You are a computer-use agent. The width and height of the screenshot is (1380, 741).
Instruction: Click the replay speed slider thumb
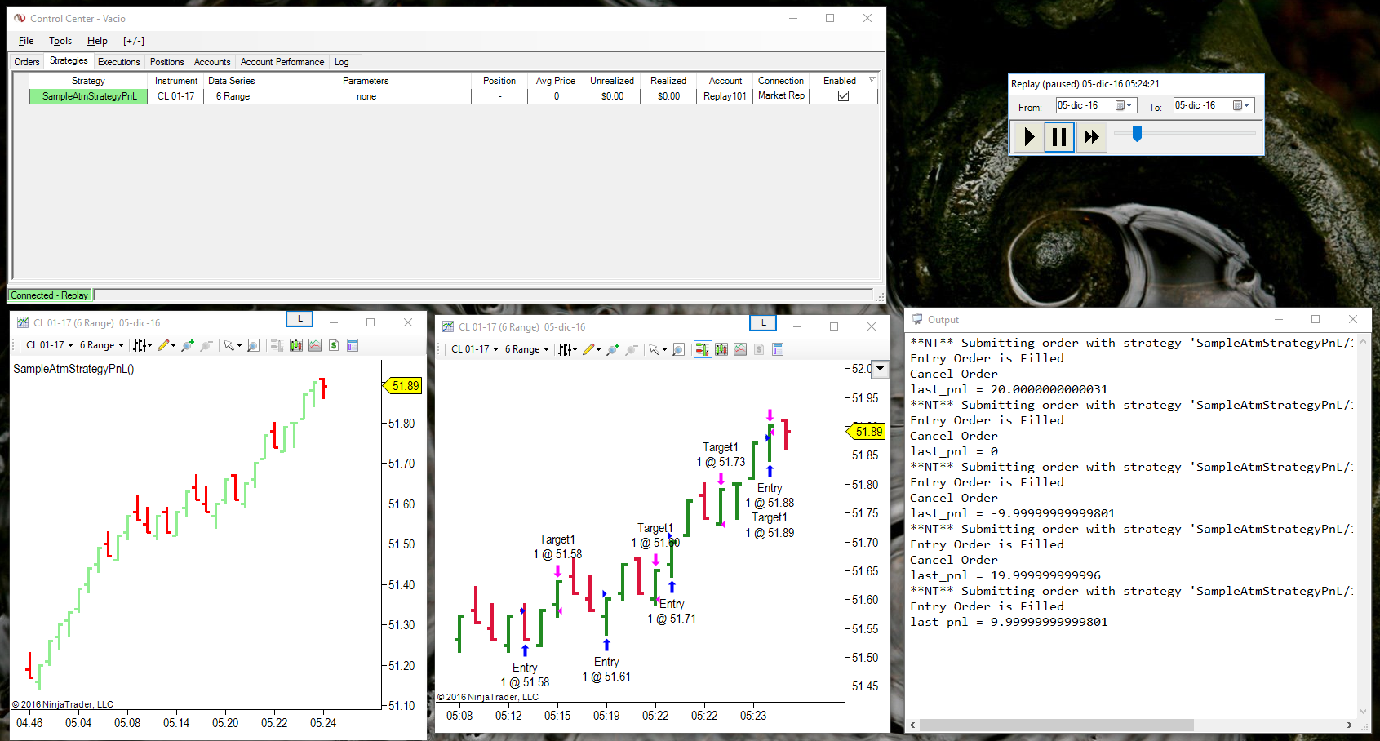(1137, 133)
